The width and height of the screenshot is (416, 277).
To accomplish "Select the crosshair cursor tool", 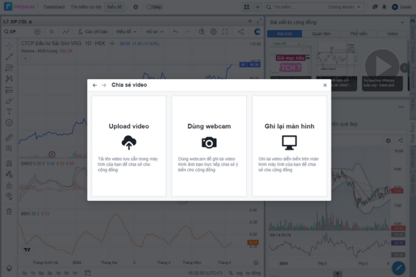I will 9,46.
